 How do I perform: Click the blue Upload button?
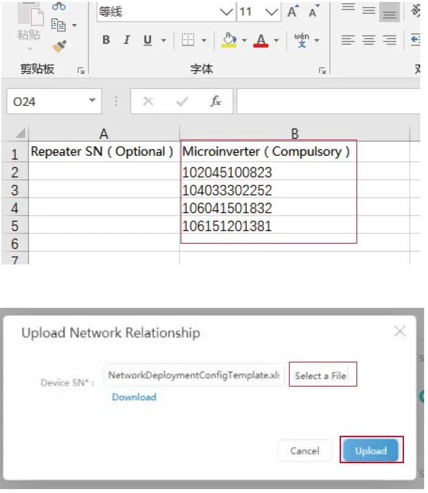(371, 451)
